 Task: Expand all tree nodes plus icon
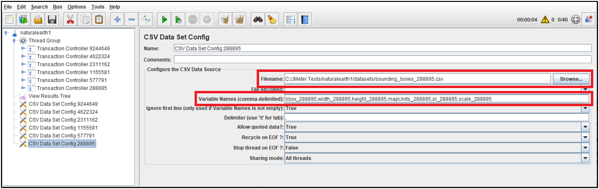[x=118, y=20]
